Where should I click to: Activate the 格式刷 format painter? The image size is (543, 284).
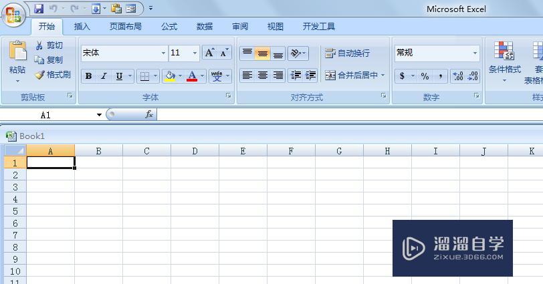[x=53, y=74]
